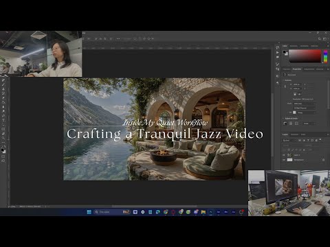This screenshot has width=330, height=247.
Task: Open the workspace switcher icon at top right
Action: (x=324, y=39)
